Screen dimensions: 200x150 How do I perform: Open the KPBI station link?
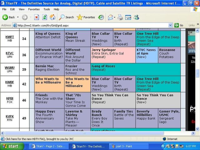pos(10,98)
